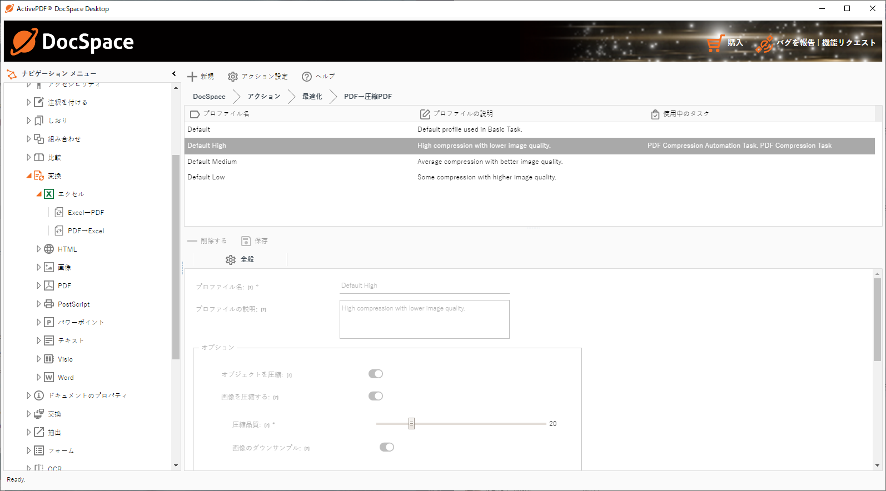This screenshot has width=886, height=491.
Task: Click 機能リクエスト feature request link
Action: click(849, 43)
